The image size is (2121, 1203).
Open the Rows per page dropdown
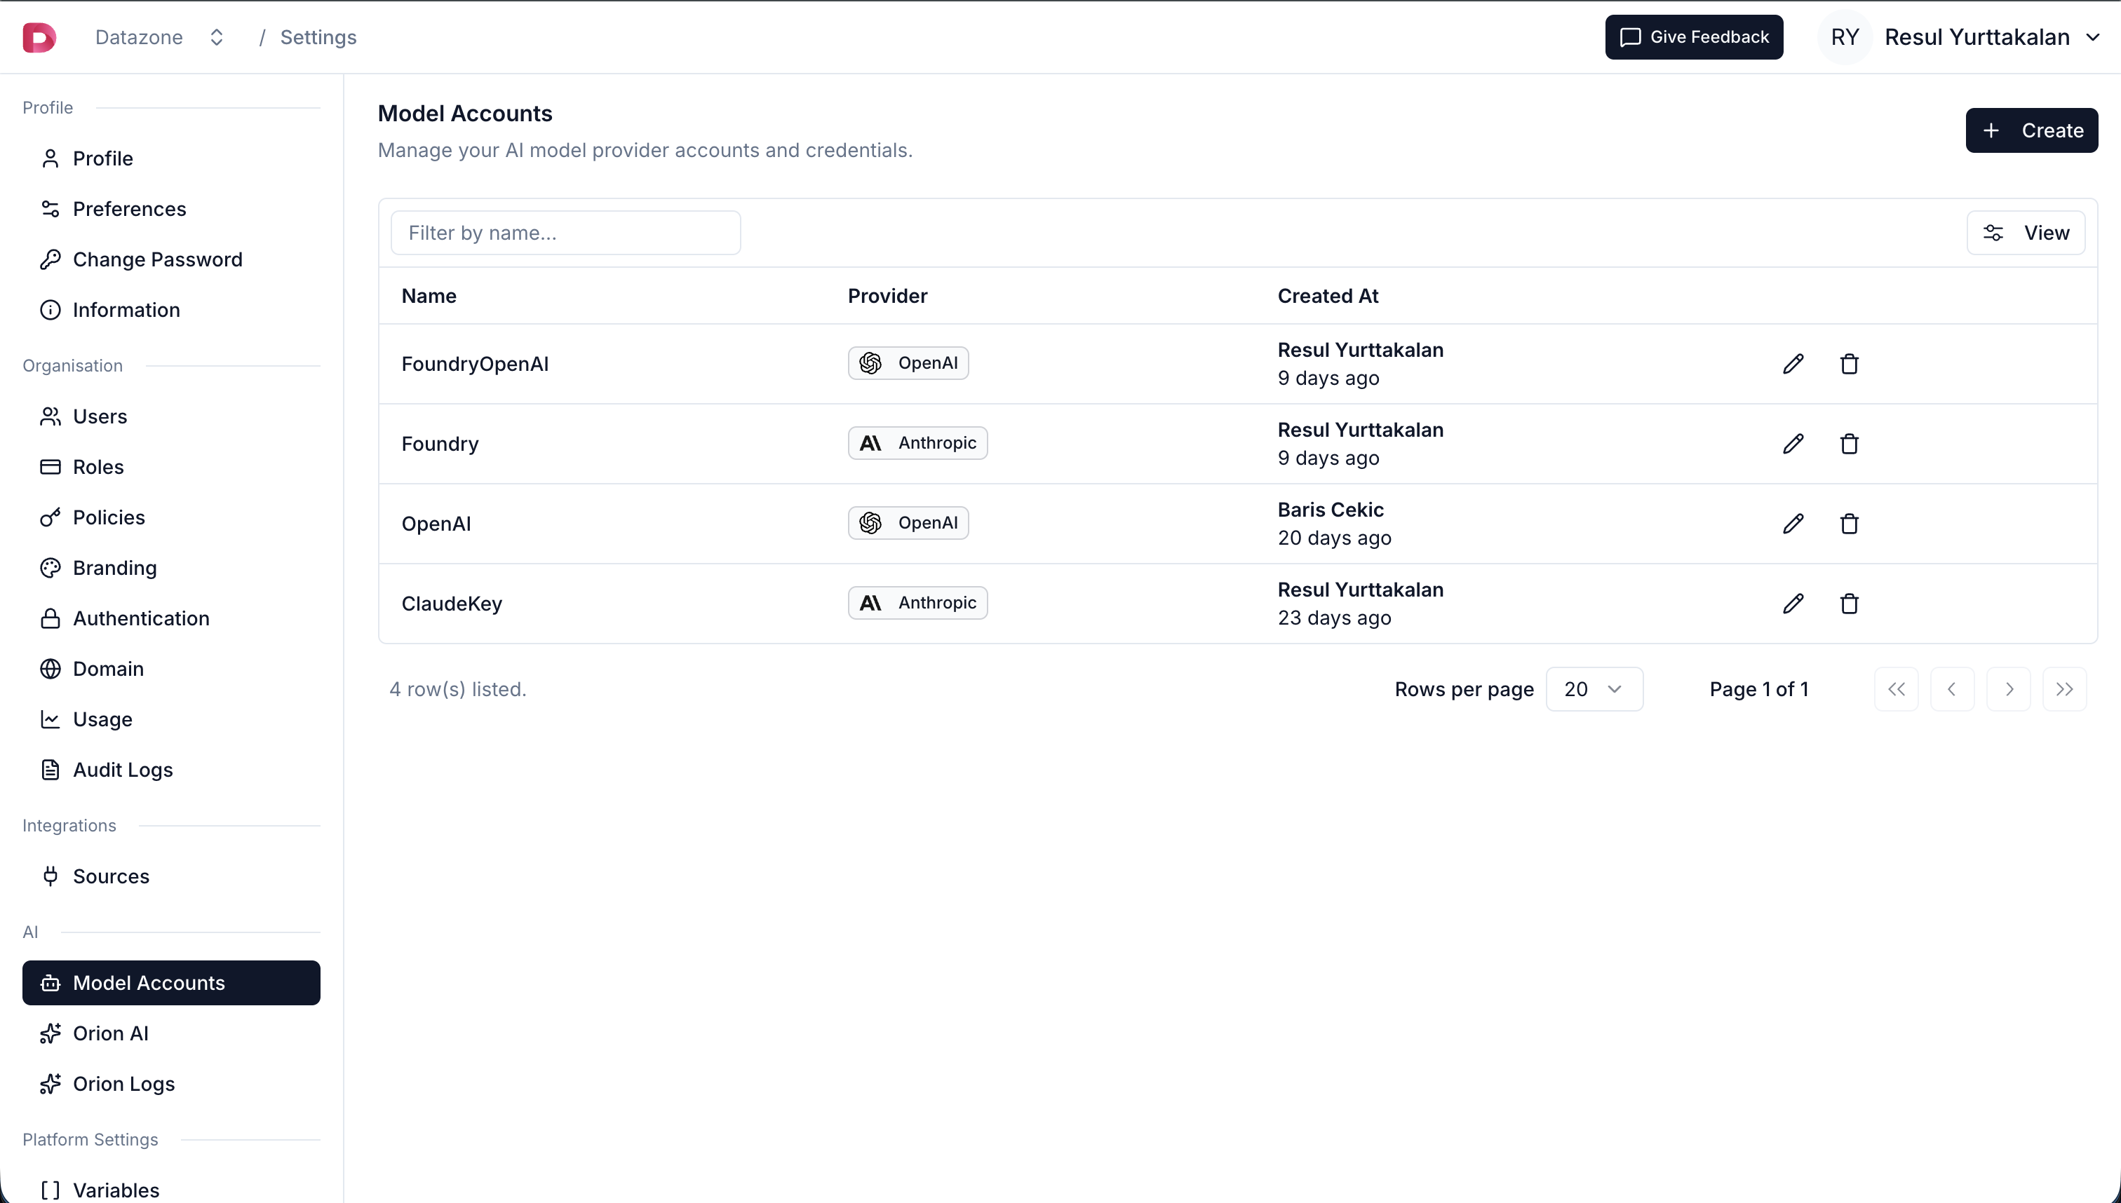1594,688
